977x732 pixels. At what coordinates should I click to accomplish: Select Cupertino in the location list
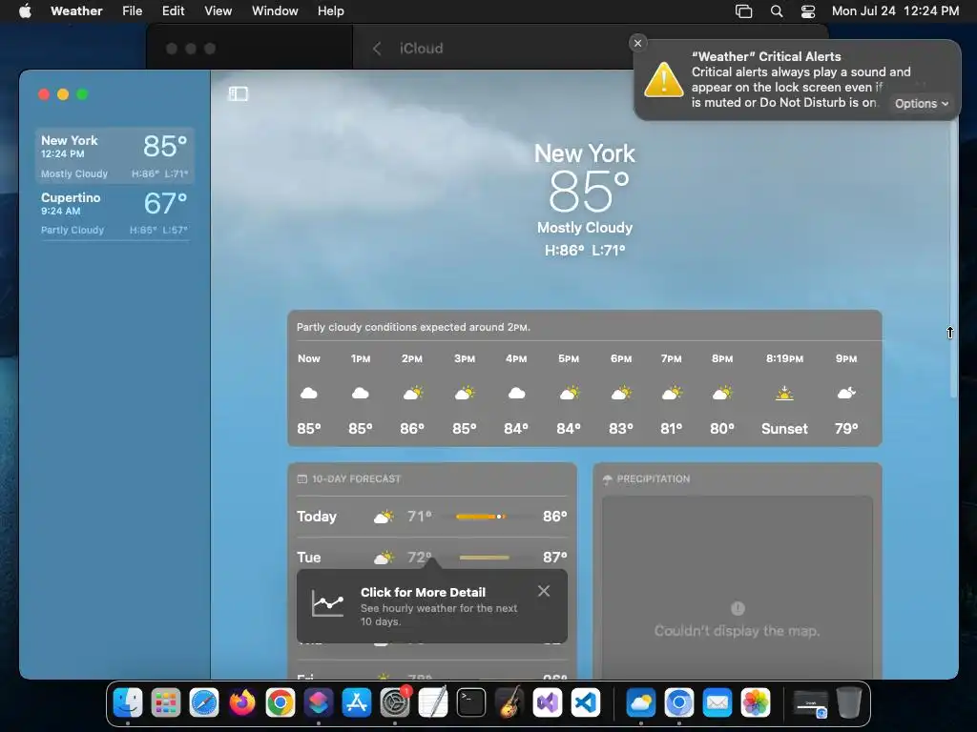pos(114,213)
